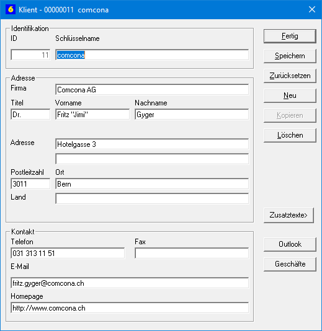322x331 pixels.
Task: Click the yellow 6 application icon
Action: [11, 9]
